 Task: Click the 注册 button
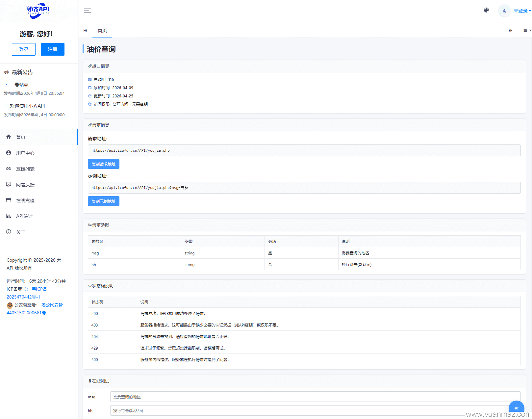(53, 49)
